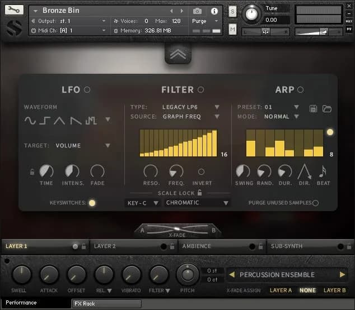Screen dimensions: 355x310
Task: Toggle the keyswitches light
Action: pos(92,203)
